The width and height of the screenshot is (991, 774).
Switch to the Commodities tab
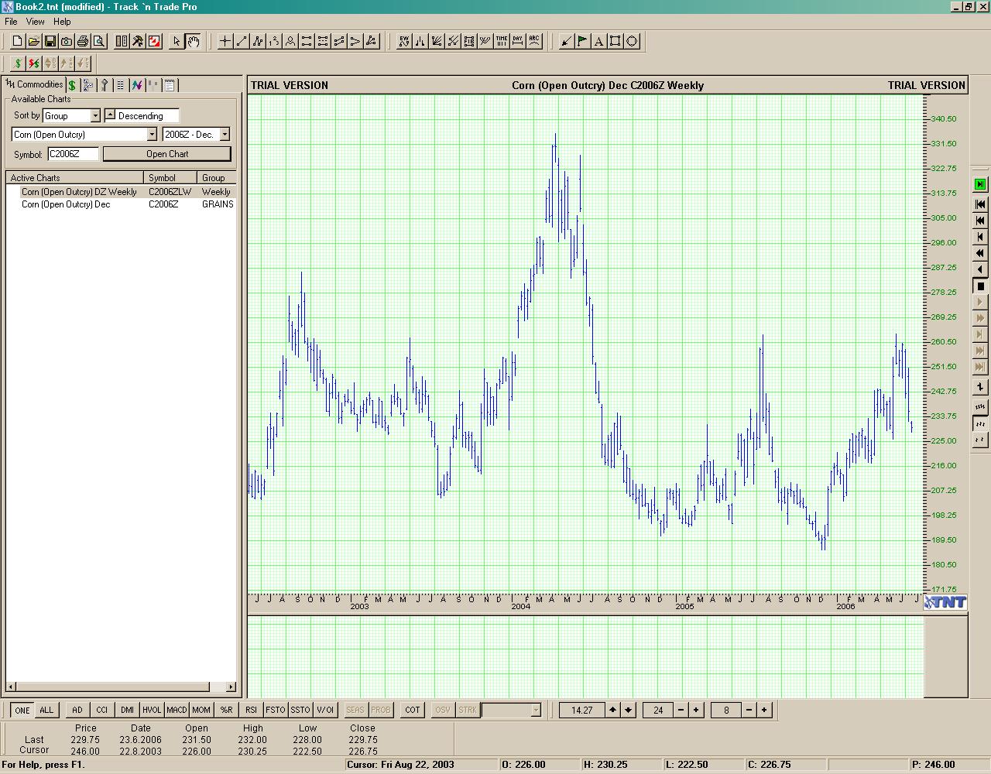[35, 84]
